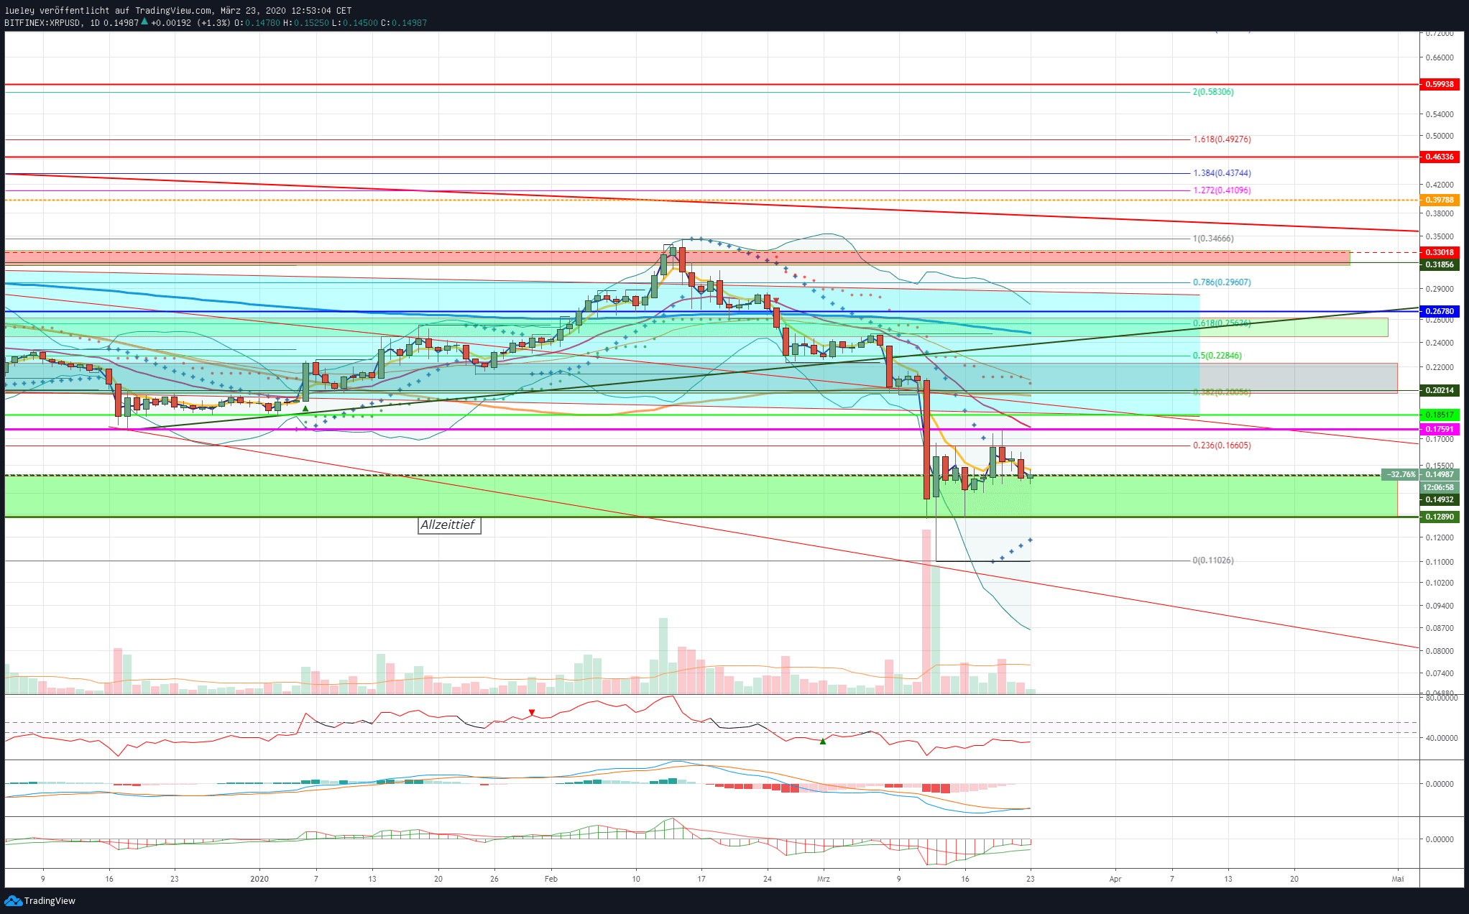Screen dimensions: 1469x914
Task: Click the Apr label on time axis
Action: click(1115, 879)
